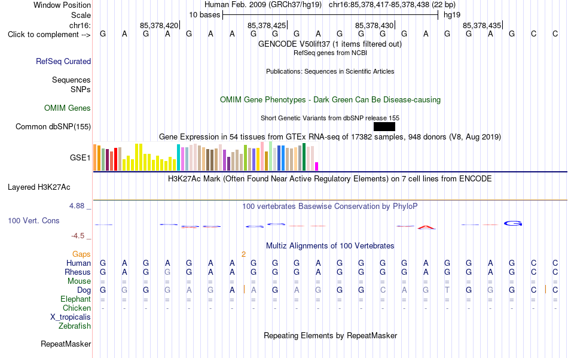The width and height of the screenshot is (568, 358).
Task: Open 'Multiz Alignments of 100 Vertebrates' title
Action: (330, 246)
